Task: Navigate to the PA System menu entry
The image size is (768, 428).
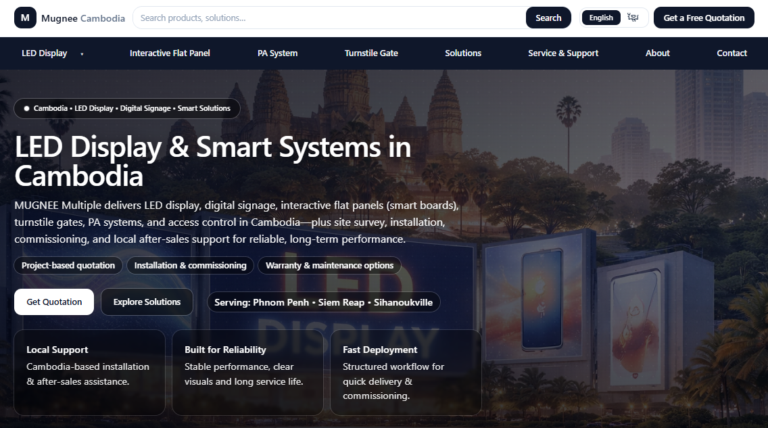Action: click(x=277, y=53)
